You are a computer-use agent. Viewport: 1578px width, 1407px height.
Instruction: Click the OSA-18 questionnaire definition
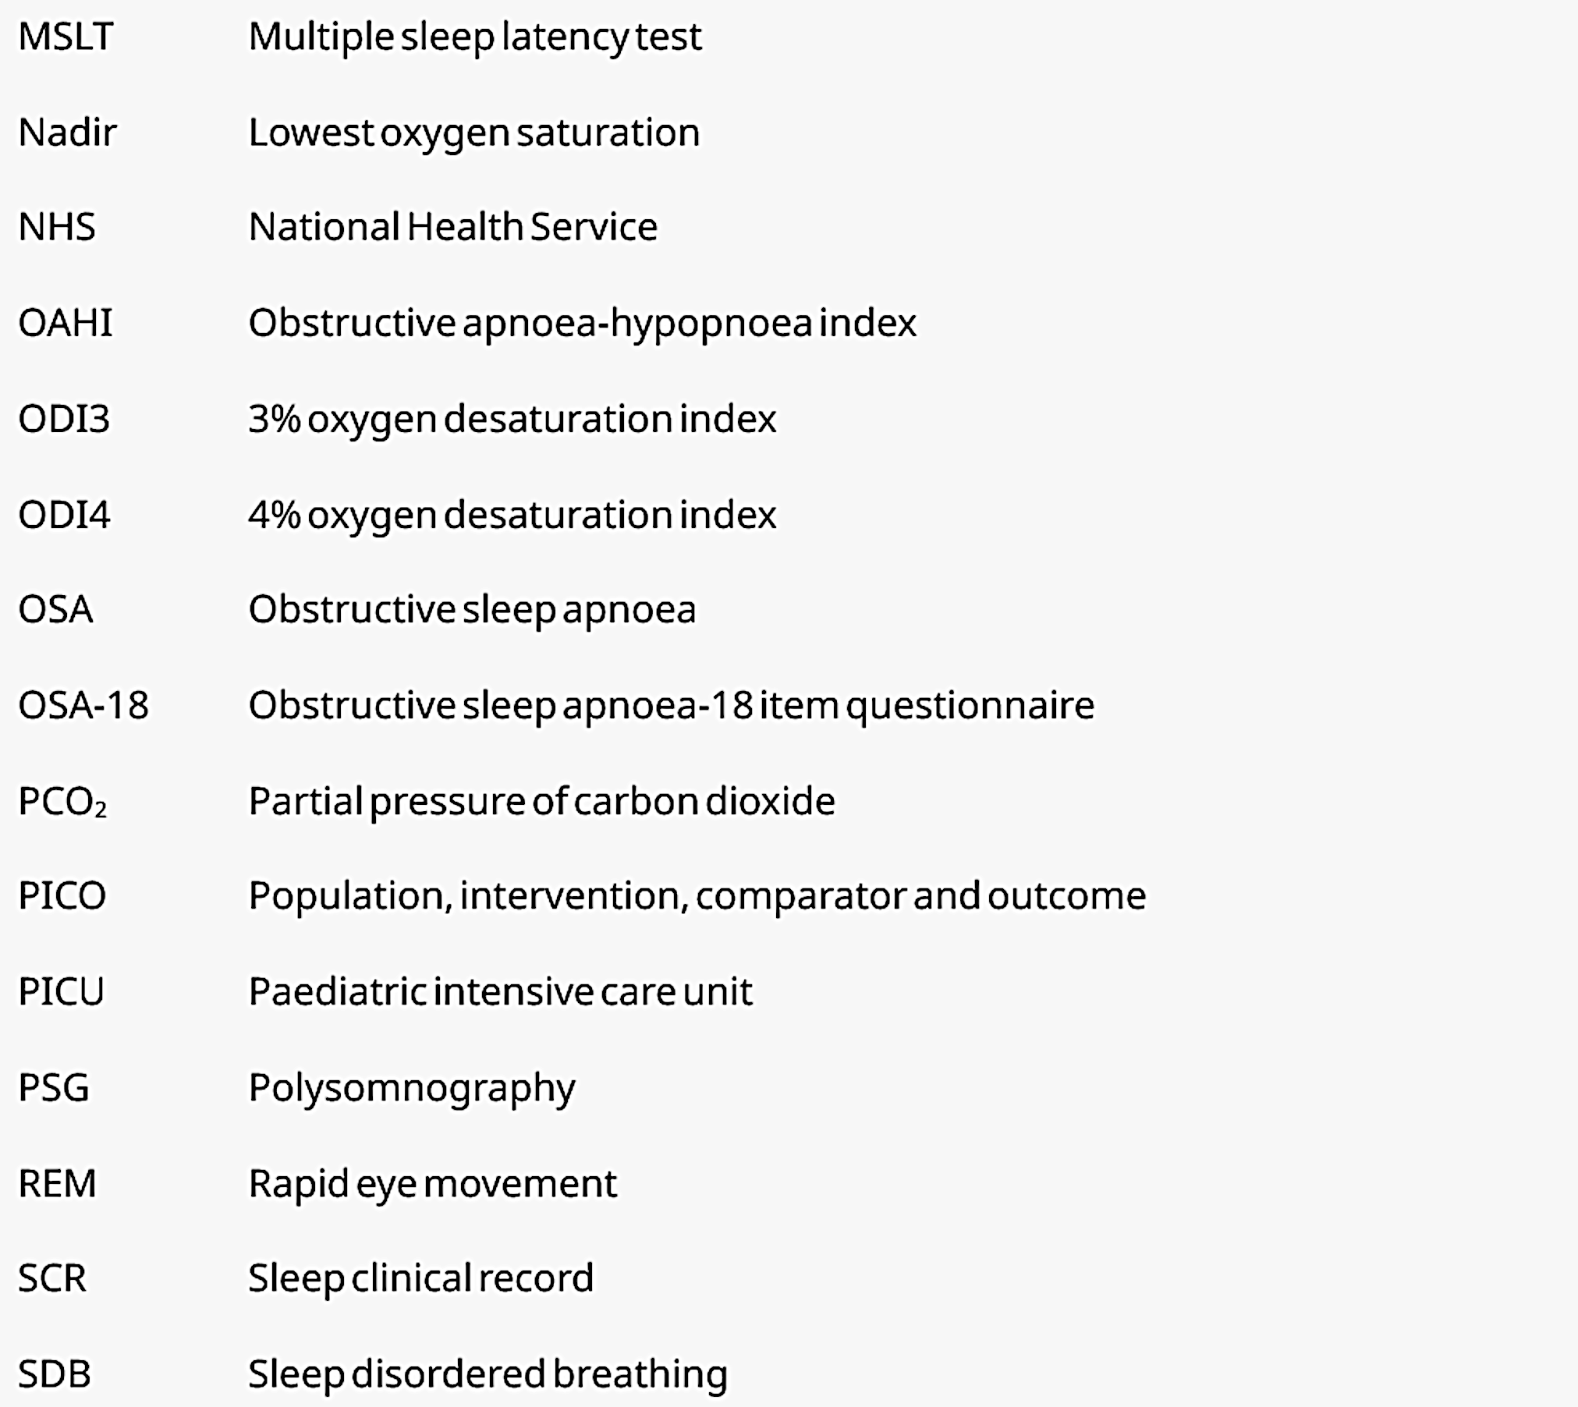[671, 706]
